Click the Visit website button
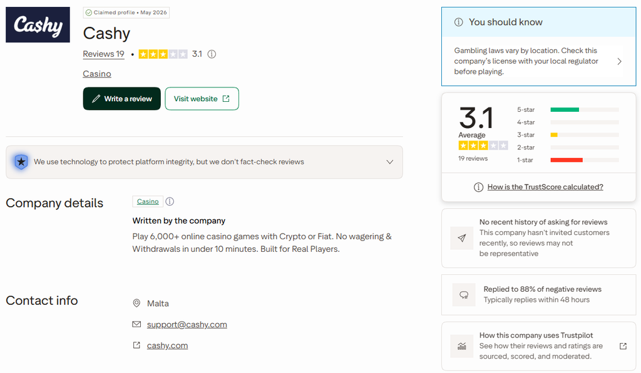Viewport: 641px width, 373px height. click(202, 99)
